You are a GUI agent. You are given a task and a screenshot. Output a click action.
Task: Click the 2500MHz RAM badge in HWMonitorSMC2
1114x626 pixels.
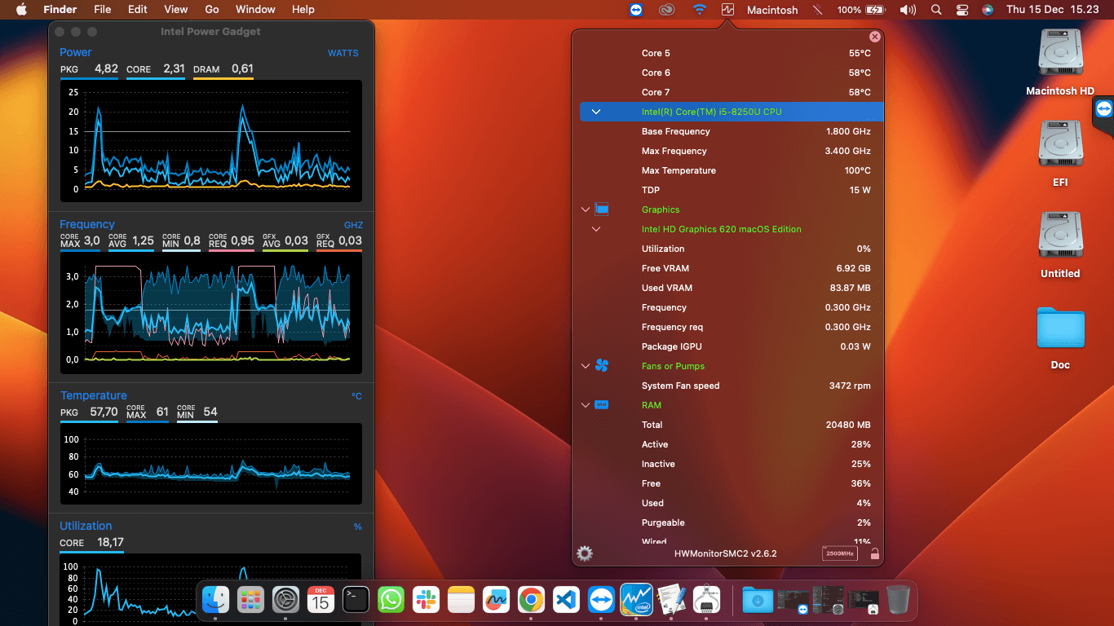pos(840,553)
